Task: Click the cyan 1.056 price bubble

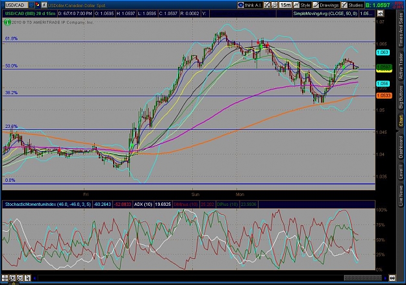Action: (383, 84)
